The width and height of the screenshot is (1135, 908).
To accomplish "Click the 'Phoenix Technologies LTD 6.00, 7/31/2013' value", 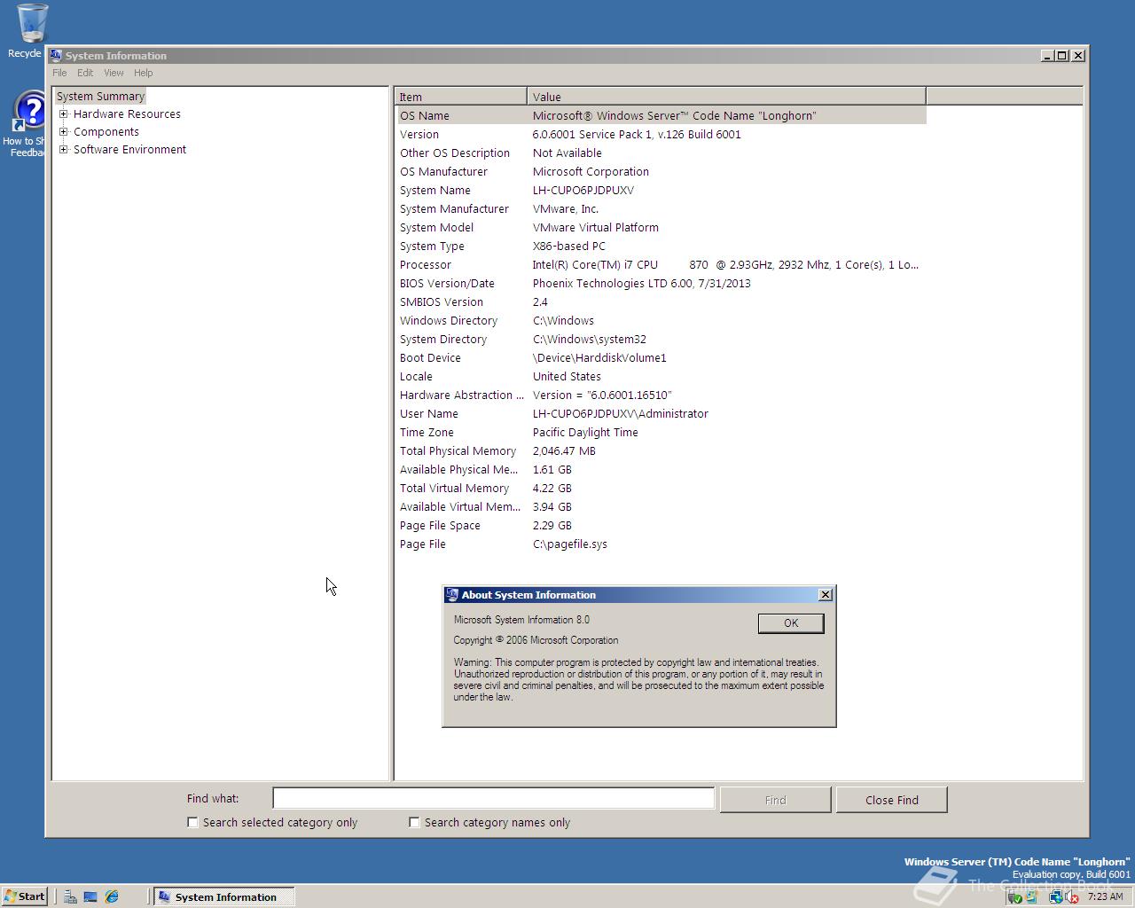I will pos(642,283).
